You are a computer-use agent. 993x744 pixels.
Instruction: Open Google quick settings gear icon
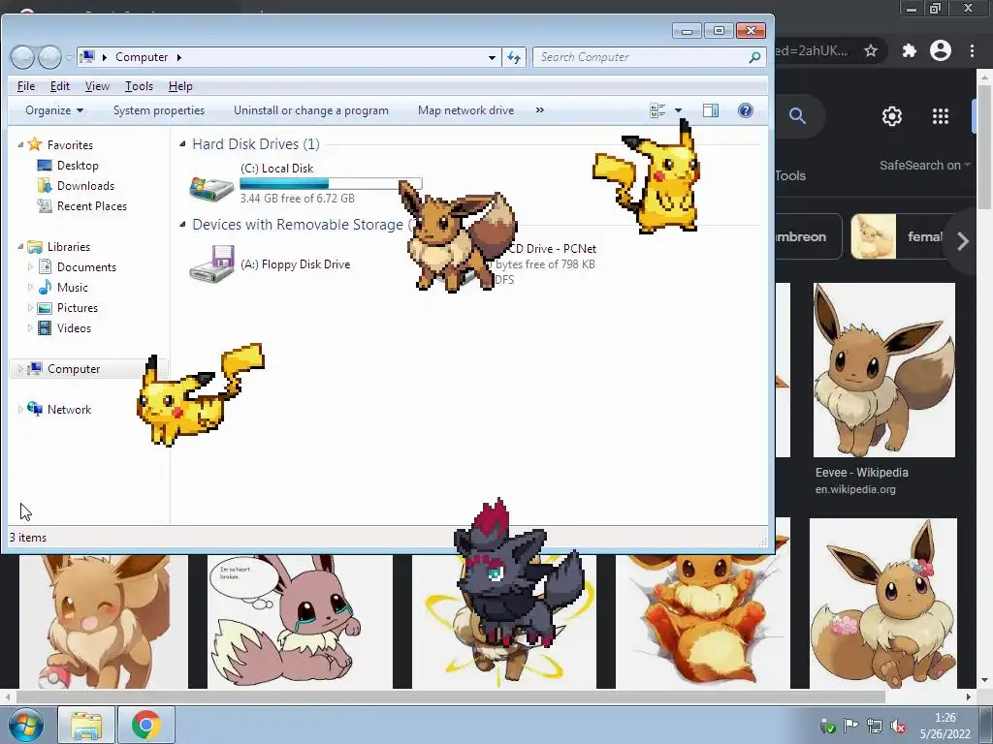(x=892, y=116)
